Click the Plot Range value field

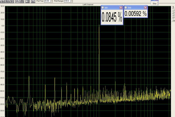[67, 1]
